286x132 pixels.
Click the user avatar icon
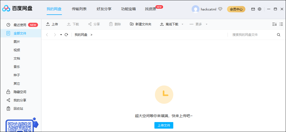[196, 9]
